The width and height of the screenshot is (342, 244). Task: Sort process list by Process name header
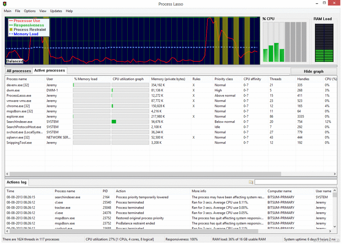pos(17,79)
